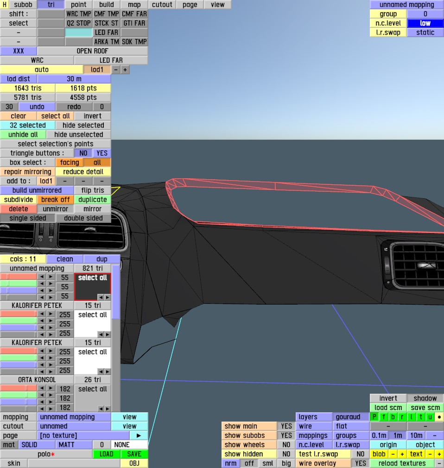
Task: Click the text minus button
Action: coord(430,454)
